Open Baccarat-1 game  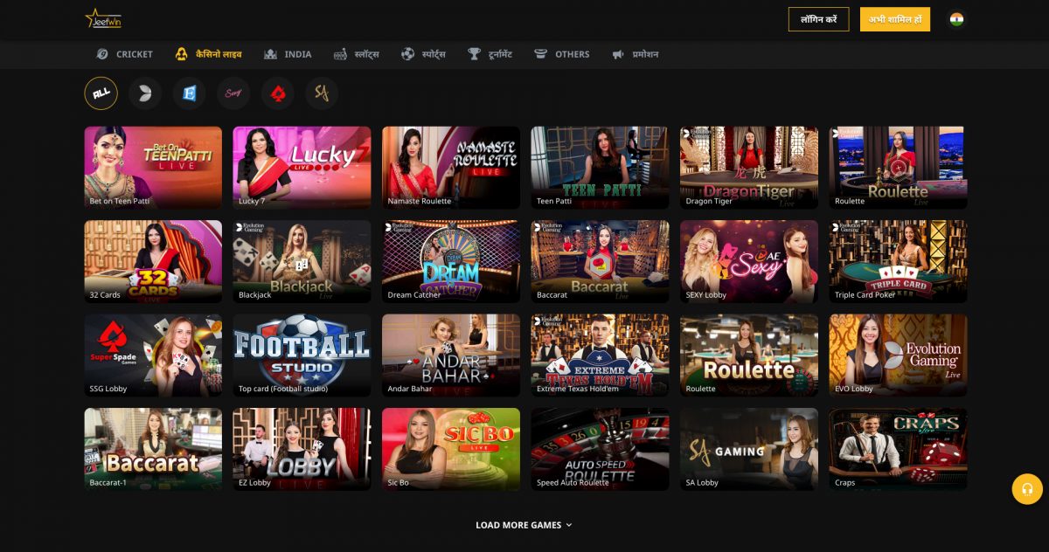(x=153, y=449)
